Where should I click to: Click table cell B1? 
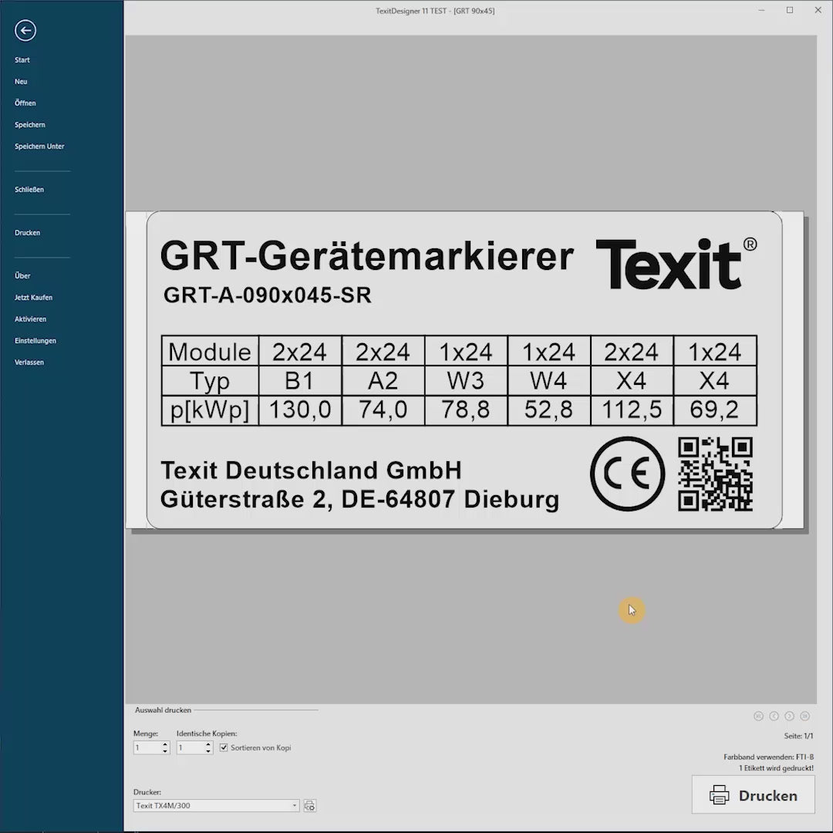point(300,380)
